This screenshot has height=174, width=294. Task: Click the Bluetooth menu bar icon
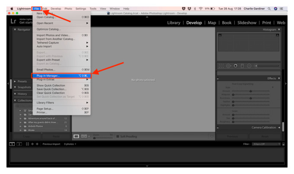pos(195,9)
